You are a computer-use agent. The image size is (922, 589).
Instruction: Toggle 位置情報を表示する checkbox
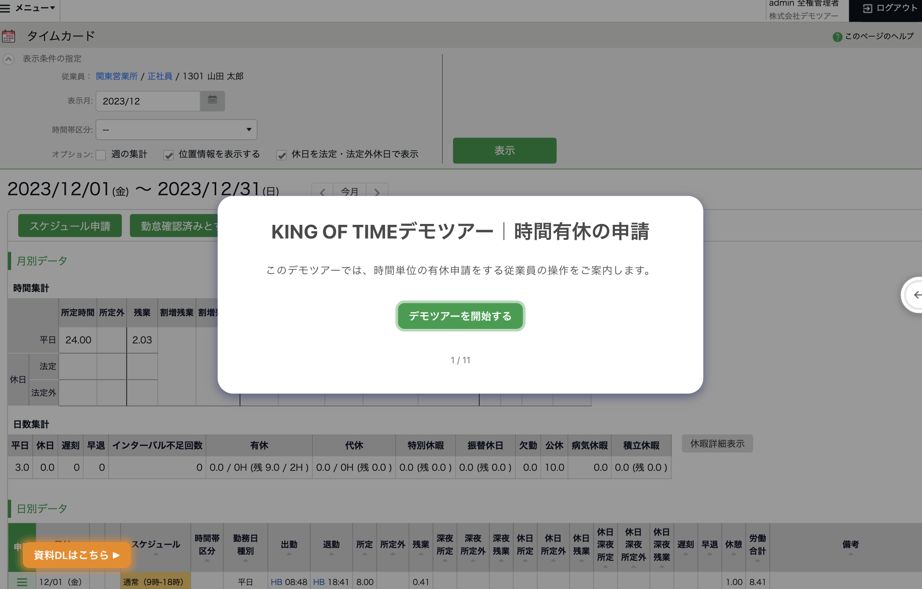168,155
